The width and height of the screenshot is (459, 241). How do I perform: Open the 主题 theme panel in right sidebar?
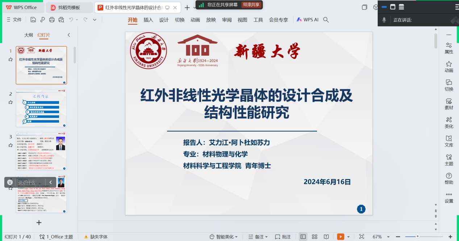[x=449, y=160]
